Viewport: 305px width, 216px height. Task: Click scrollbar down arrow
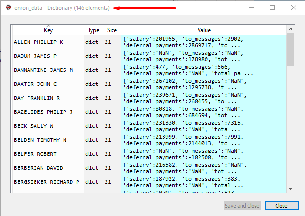click(x=291, y=188)
